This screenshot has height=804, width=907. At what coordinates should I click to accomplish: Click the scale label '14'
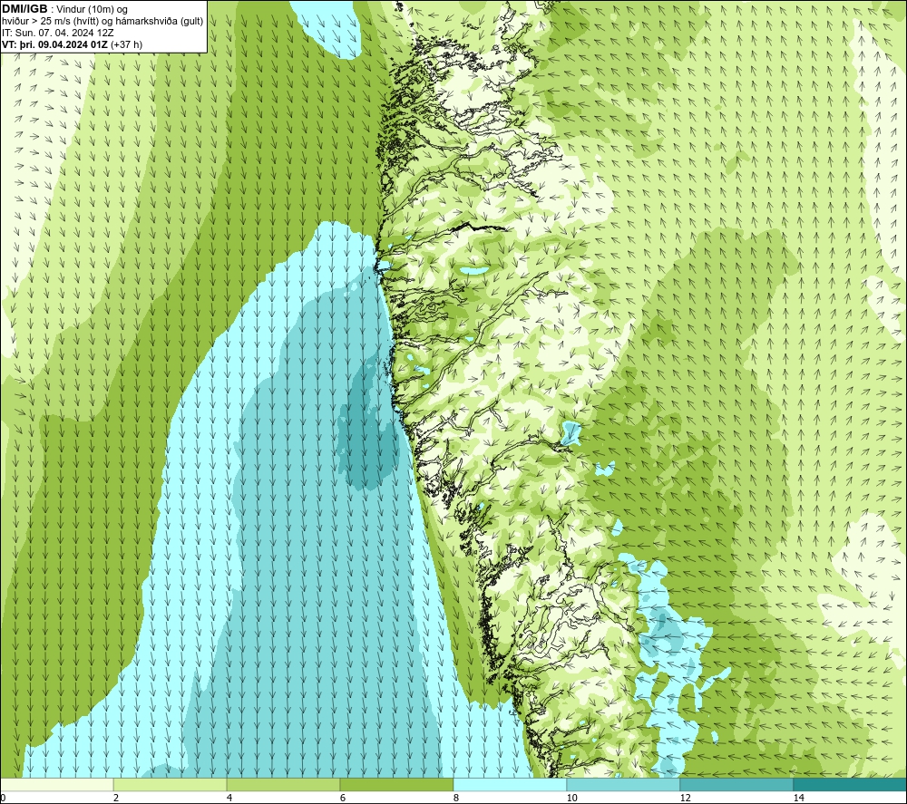(798, 798)
